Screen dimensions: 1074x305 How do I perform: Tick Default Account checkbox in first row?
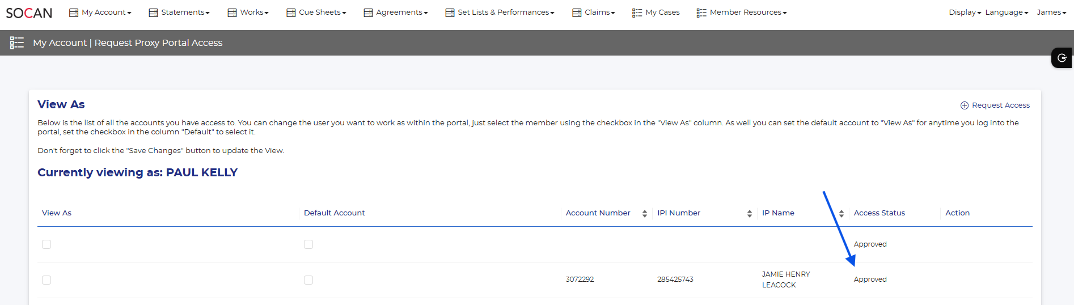(x=308, y=244)
